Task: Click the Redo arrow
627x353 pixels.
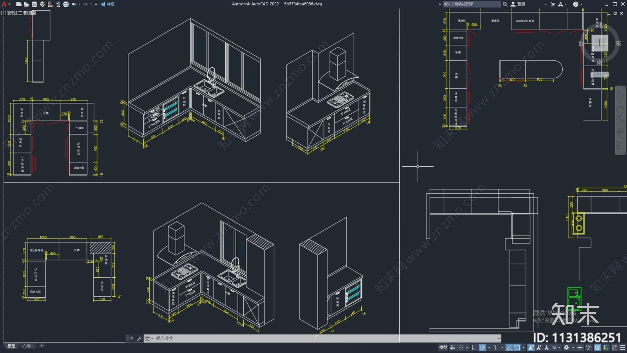Action: (x=85, y=4)
